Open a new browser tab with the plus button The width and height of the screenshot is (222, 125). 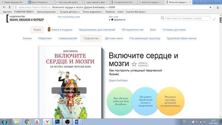click(x=195, y=2)
